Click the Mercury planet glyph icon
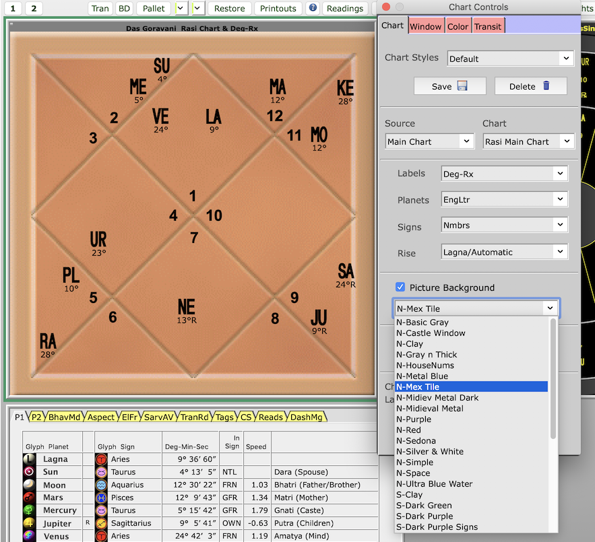 (x=29, y=510)
